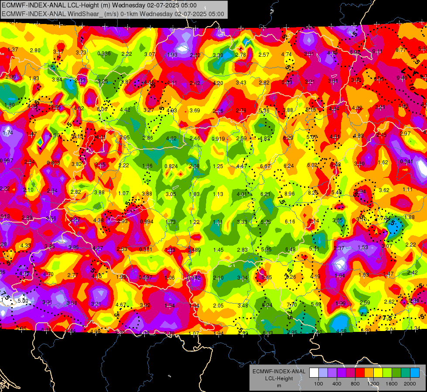Click the wind shear value 0.341
427x392 pixels.
pyautogui.click(x=407, y=162)
